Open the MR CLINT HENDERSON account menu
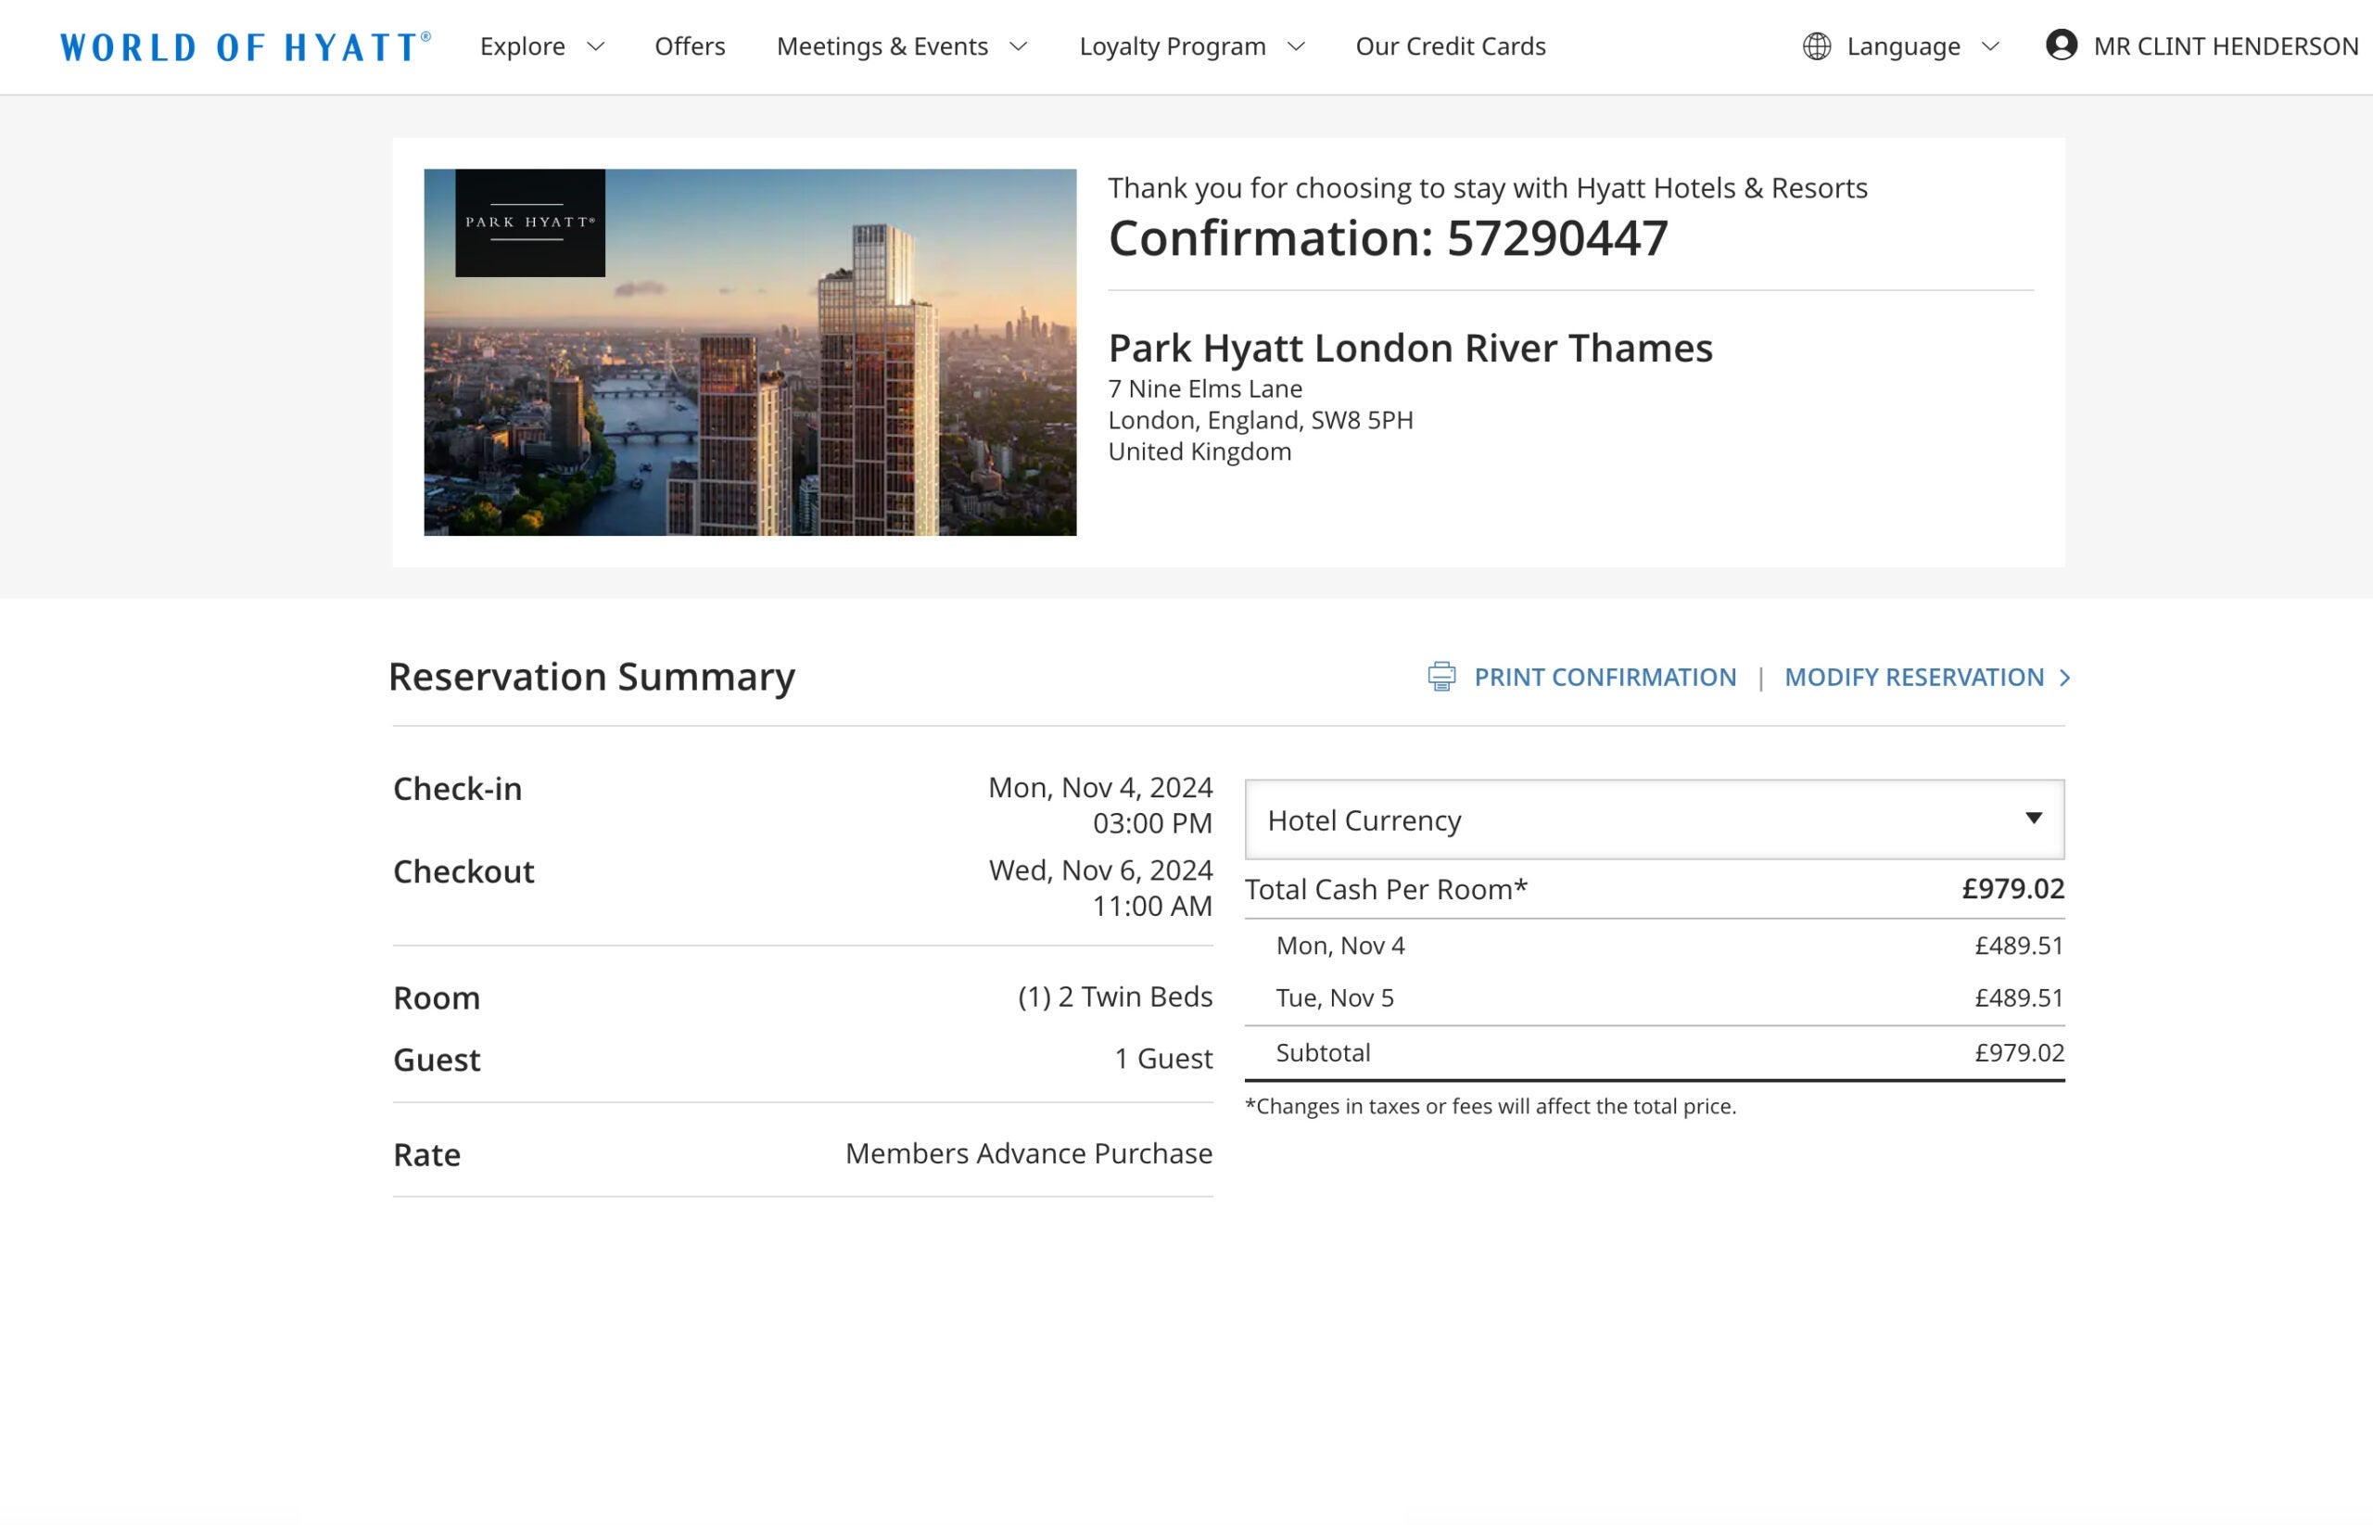 click(2225, 46)
